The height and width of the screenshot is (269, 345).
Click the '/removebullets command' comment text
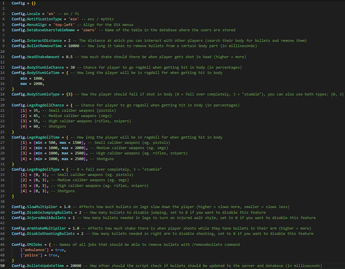click(217, 245)
